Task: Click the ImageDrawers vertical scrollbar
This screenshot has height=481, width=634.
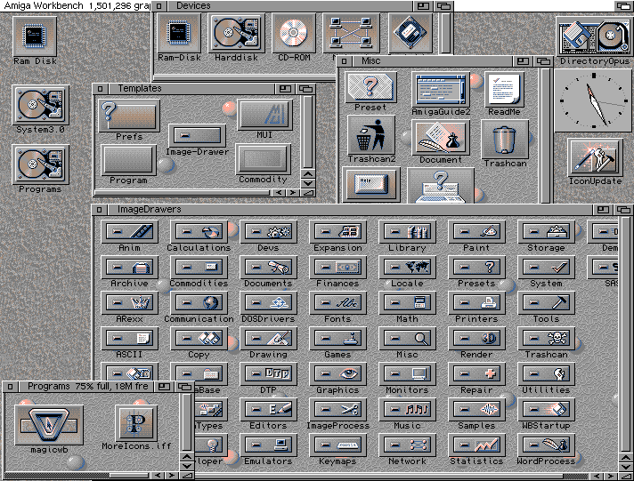Action: click(x=625, y=334)
